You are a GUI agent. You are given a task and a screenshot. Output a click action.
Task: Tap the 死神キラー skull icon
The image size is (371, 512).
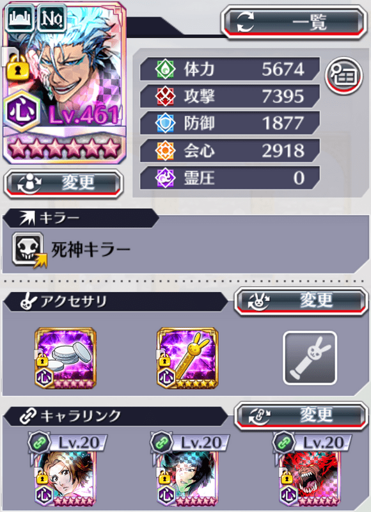coord(28,250)
